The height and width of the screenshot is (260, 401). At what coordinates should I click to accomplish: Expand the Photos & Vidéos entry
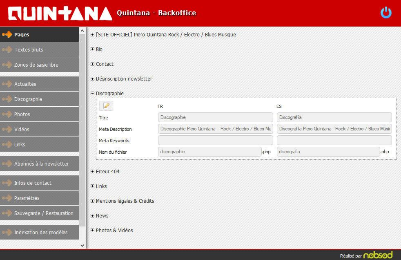[x=93, y=230]
